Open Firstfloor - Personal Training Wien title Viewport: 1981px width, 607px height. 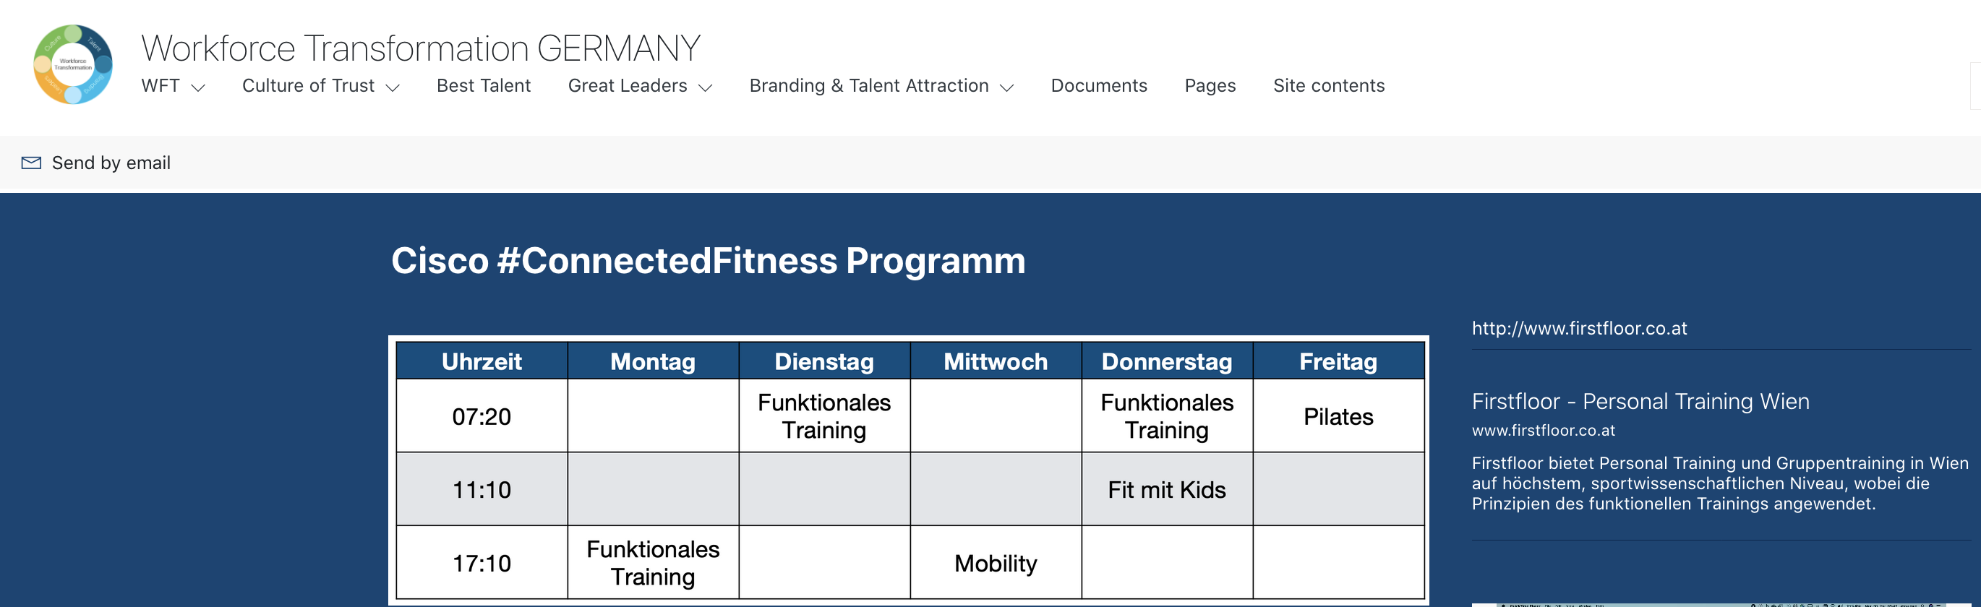(1640, 401)
